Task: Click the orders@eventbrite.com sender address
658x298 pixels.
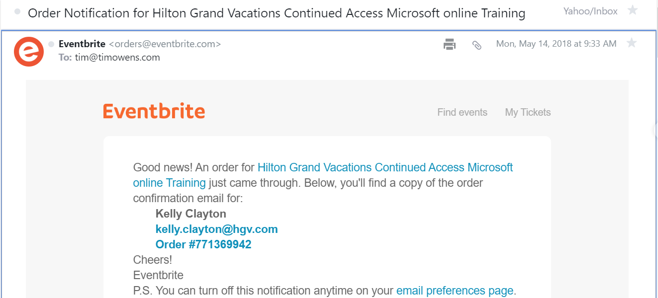Action: tap(165, 44)
